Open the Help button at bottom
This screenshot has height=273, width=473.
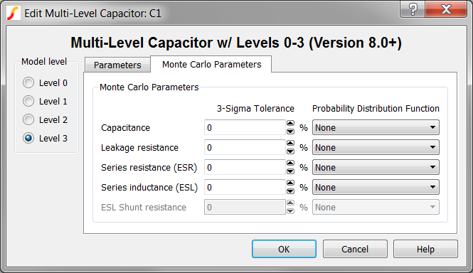click(425, 249)
